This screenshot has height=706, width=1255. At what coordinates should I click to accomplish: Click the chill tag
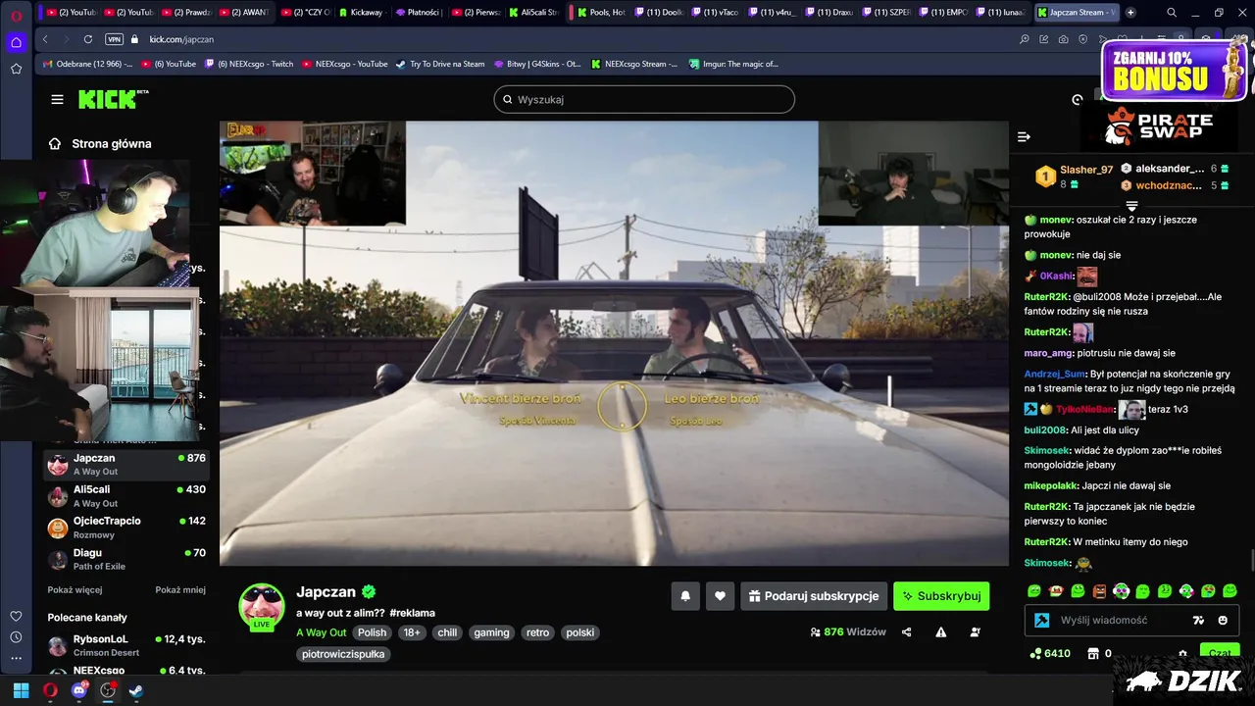tap(447, 632)
